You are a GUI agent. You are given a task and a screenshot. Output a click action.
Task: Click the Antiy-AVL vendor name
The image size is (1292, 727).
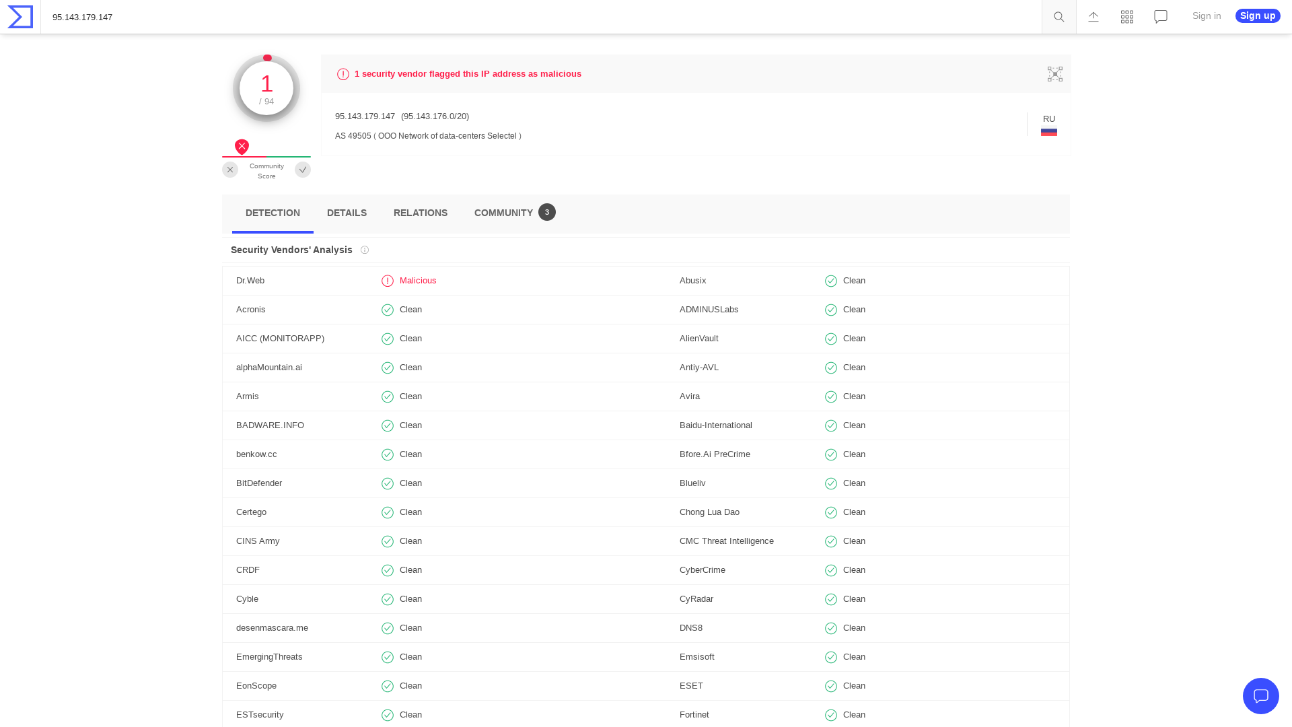click(x=699, y=368)
